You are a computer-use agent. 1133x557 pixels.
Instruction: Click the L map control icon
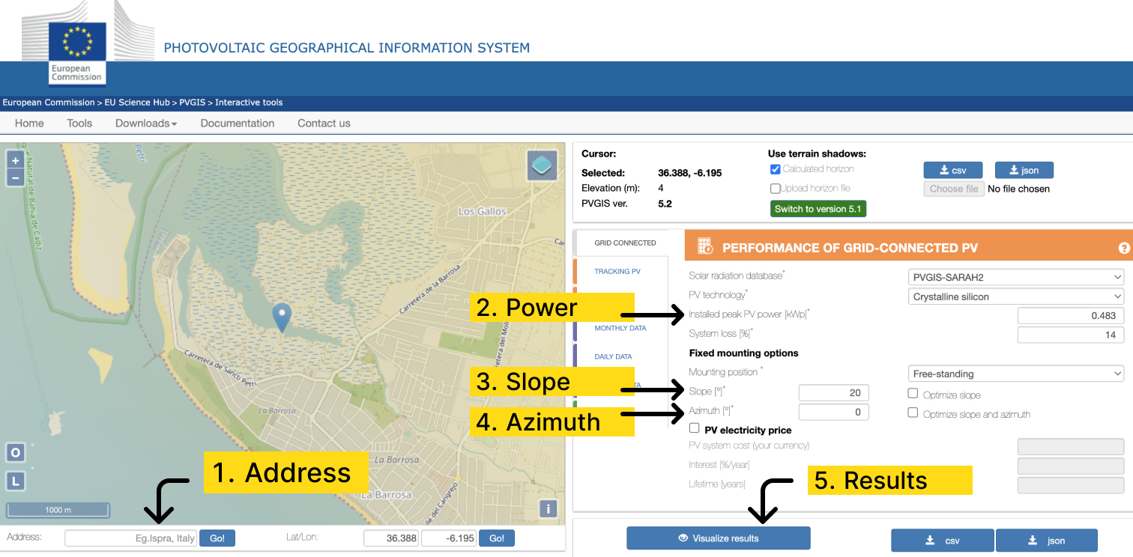[x=15, y=481]
